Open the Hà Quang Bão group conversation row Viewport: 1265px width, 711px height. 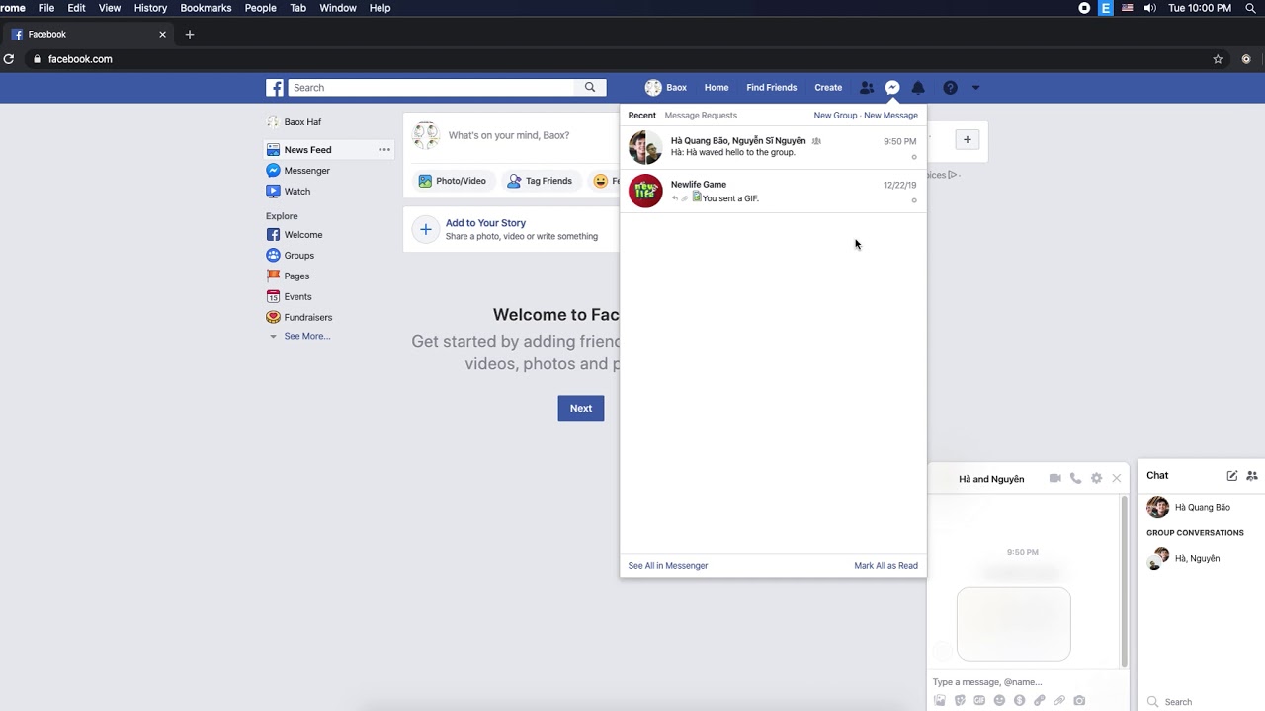pos(773,147)
